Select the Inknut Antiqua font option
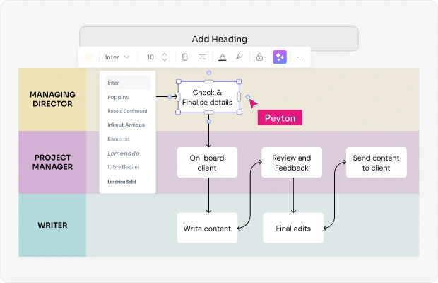The image size is (438, 283). coord(127,125)
